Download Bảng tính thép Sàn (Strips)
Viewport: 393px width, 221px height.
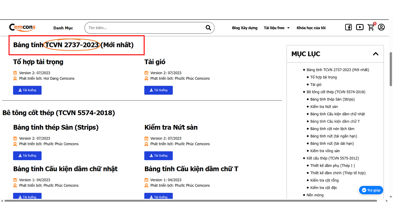point(27,156)
